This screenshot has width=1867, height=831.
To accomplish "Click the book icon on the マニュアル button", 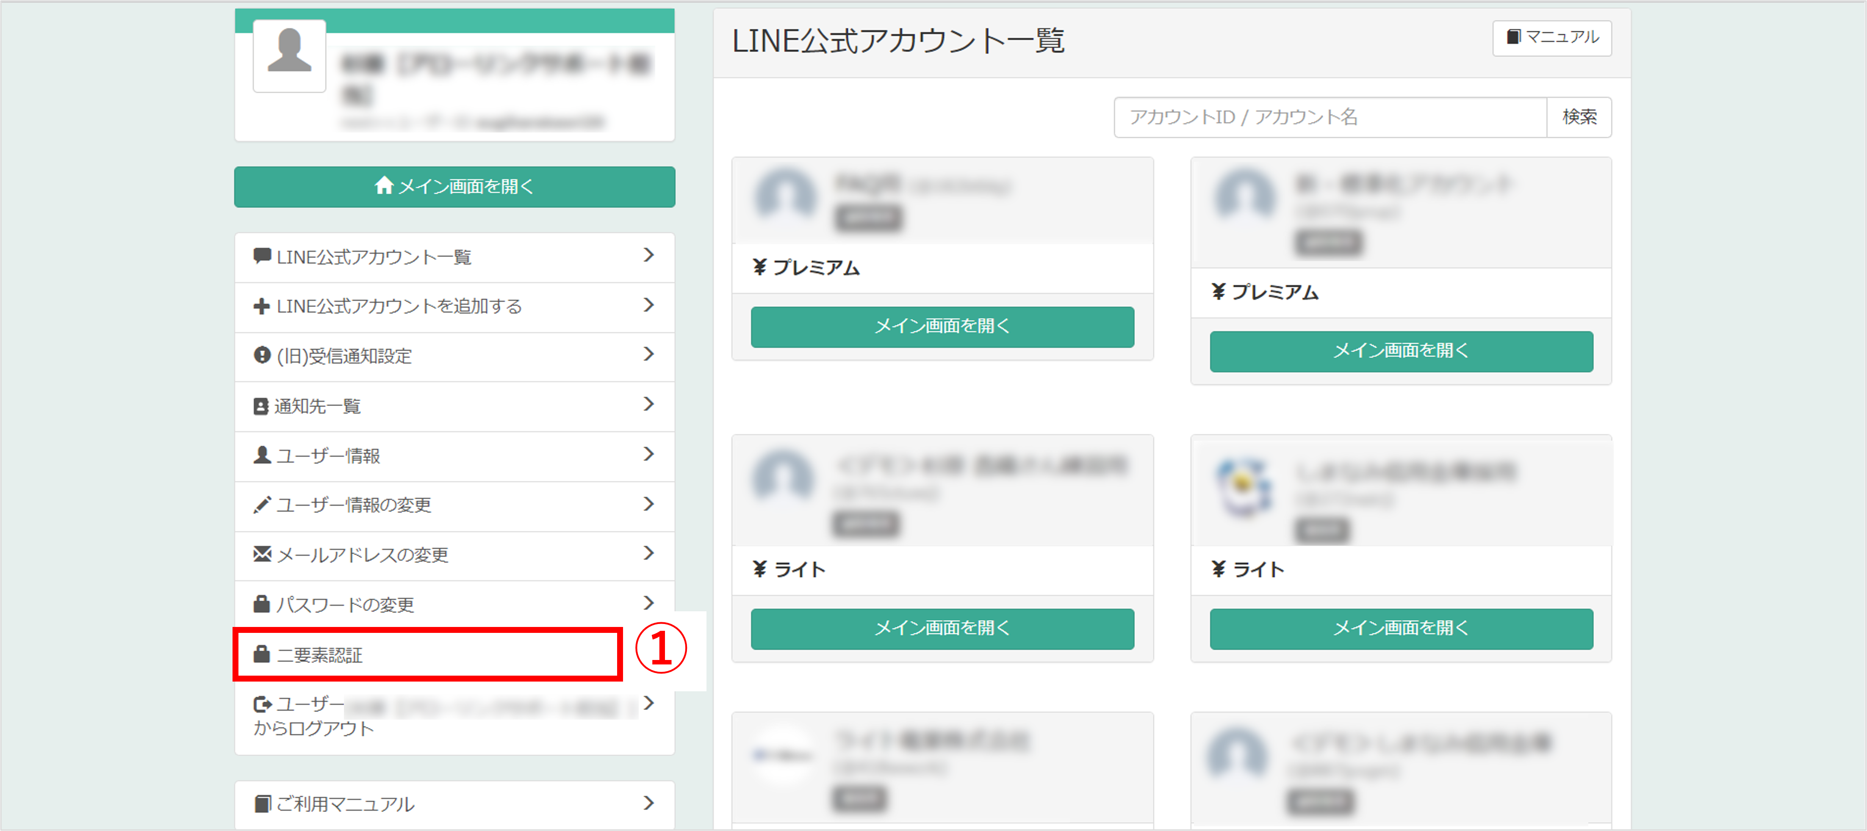I will click(1514, 36).
